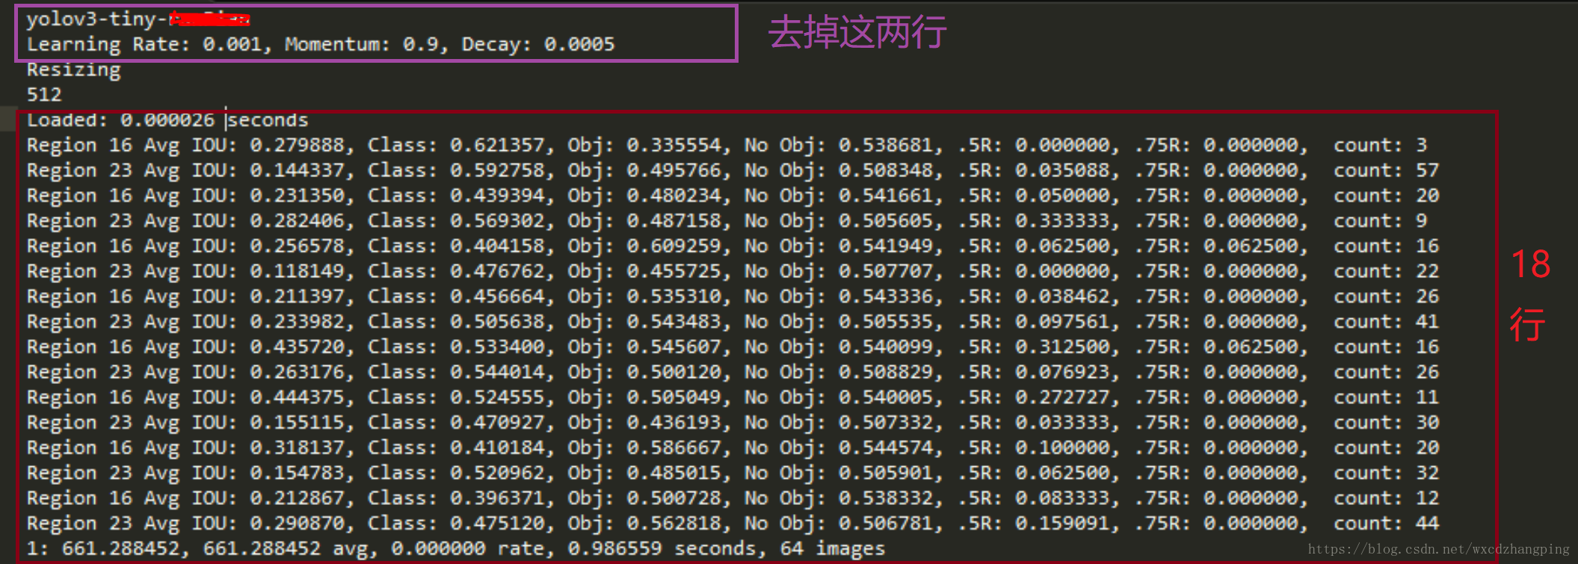The height and width of the screenshot is (564, 1578).
Task: Click the Decay value 0.0005
Action: 579,45
